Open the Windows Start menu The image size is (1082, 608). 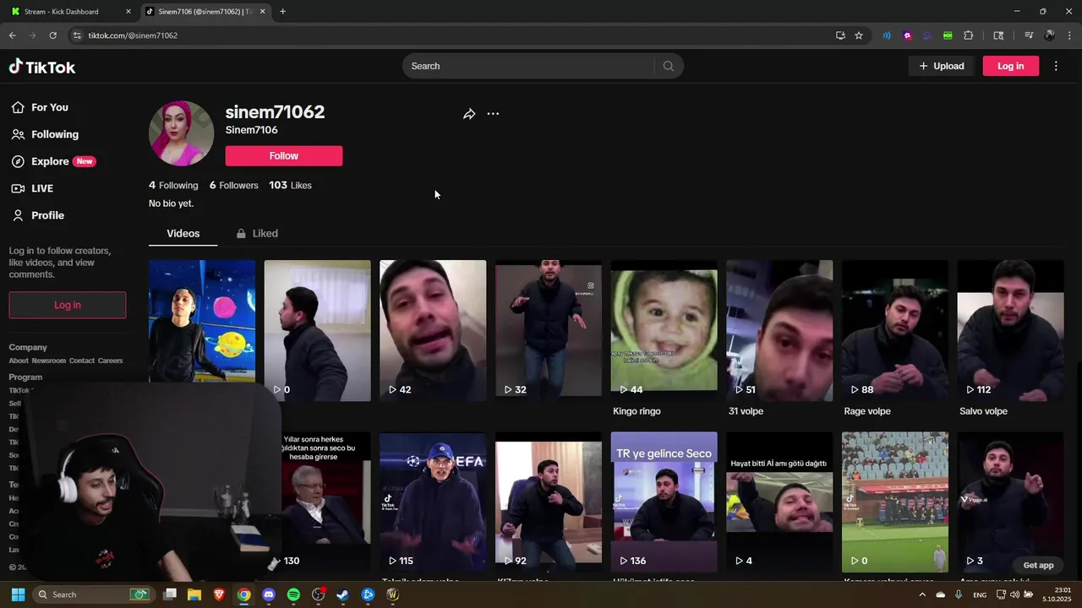pyautogui.click(x=18, y=594)
